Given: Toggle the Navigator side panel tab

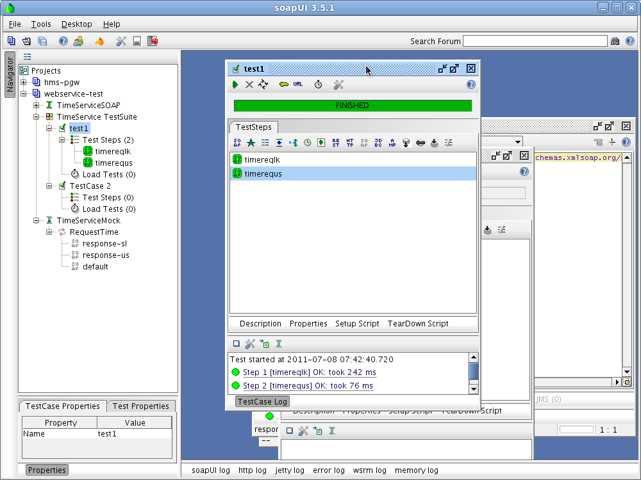Looking at the screenshot, I should (x=10, y=75).
